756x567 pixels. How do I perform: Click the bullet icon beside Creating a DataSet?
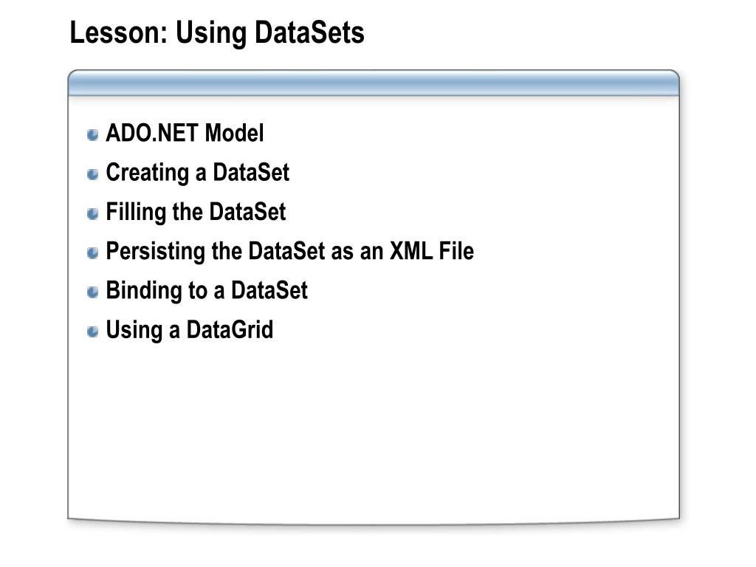tap(92, 174)
